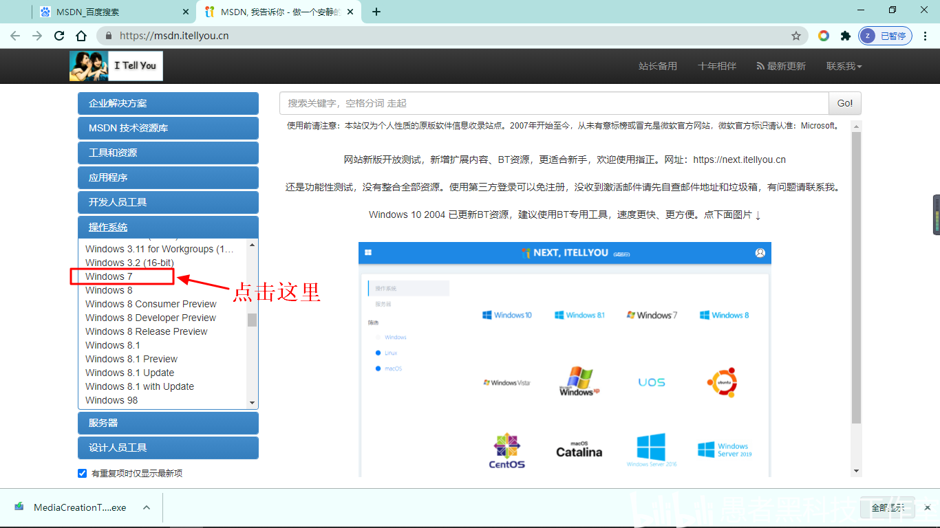Click the Windows 10 logo in banner
This screenshot has height=528, width=940.
507,315
